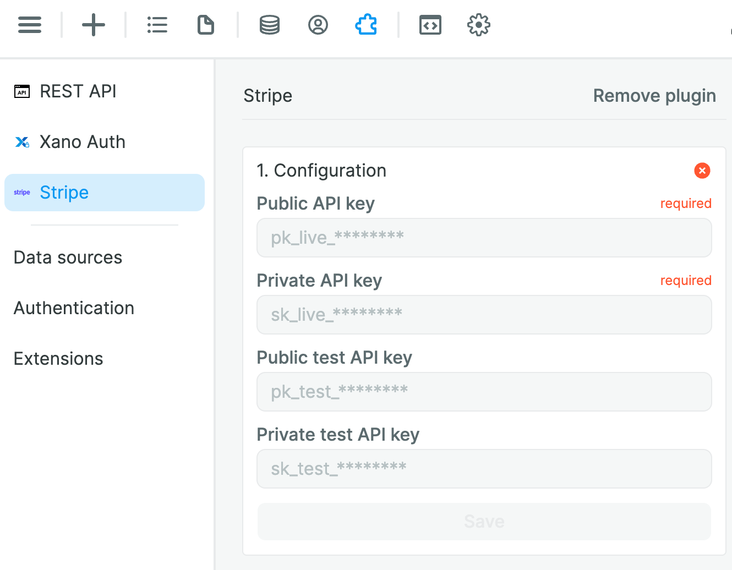The width and height of the screenshot is (732, 570).
Task: Click required next to Private API key
Action: tap(686, 281)
